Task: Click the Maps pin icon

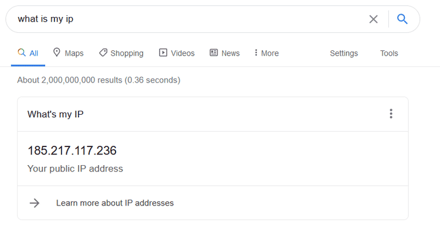Action: [x=57, y=52]
